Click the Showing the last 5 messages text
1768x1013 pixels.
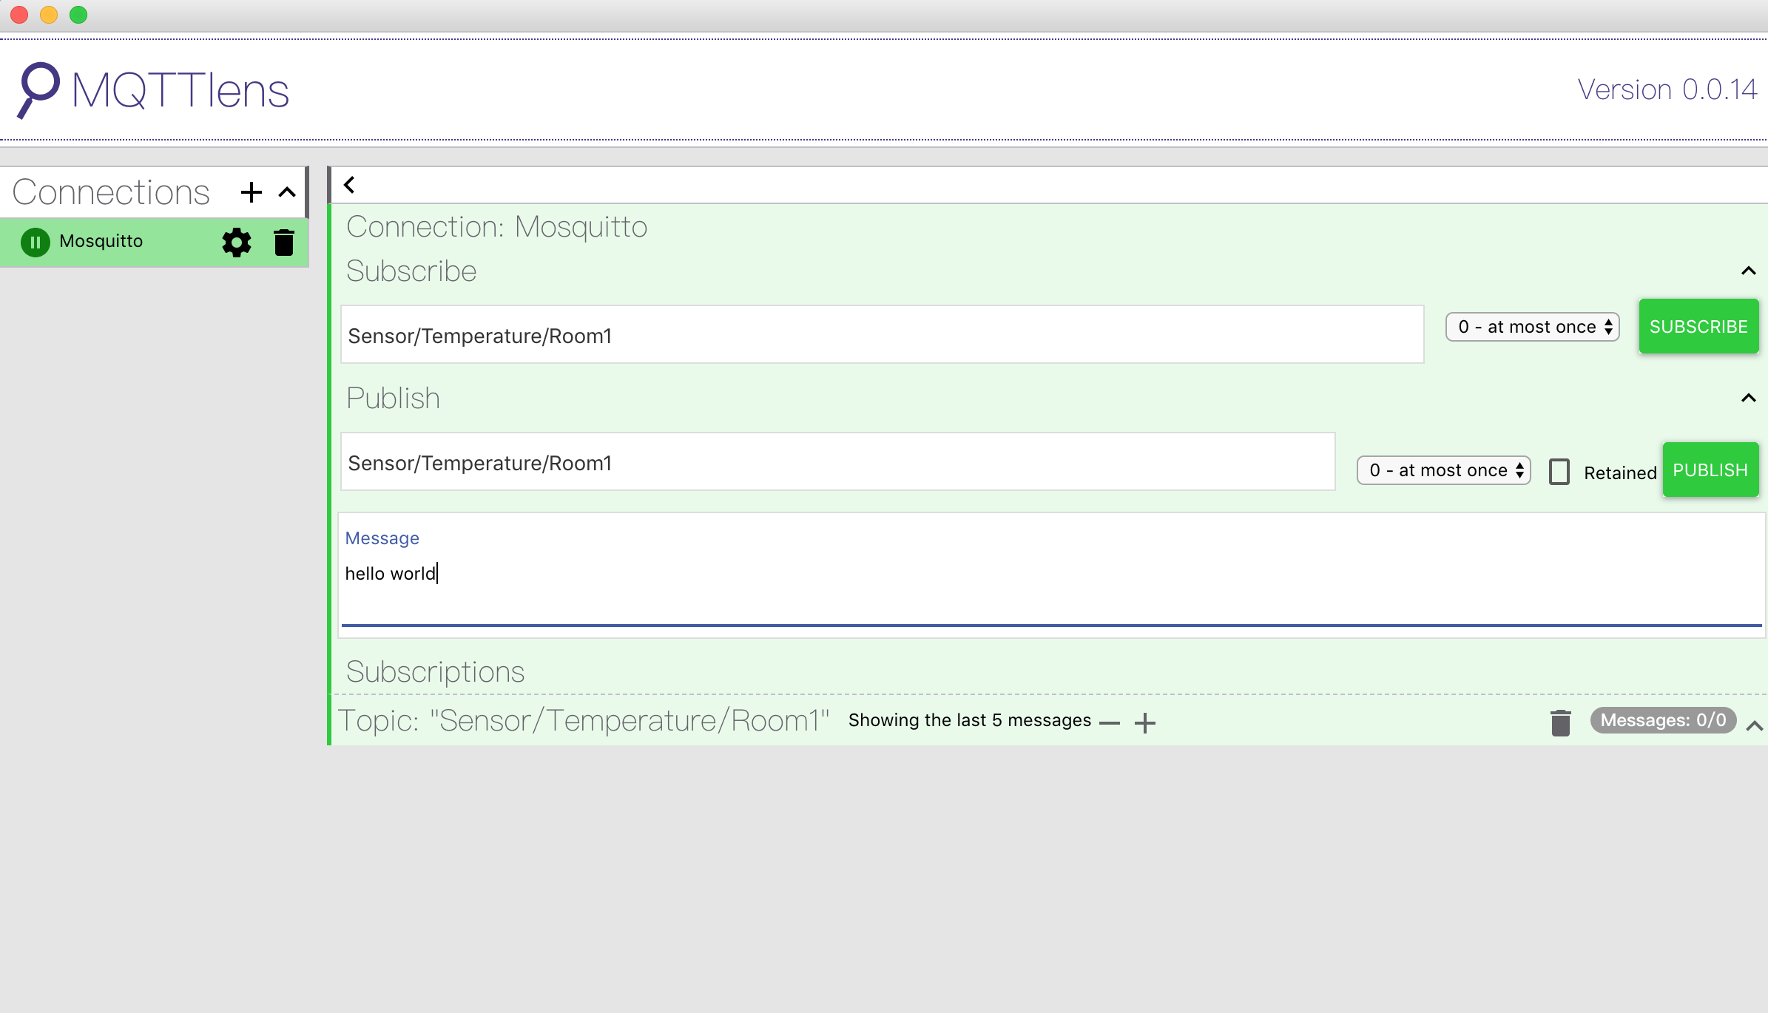[x=970, y=720]
